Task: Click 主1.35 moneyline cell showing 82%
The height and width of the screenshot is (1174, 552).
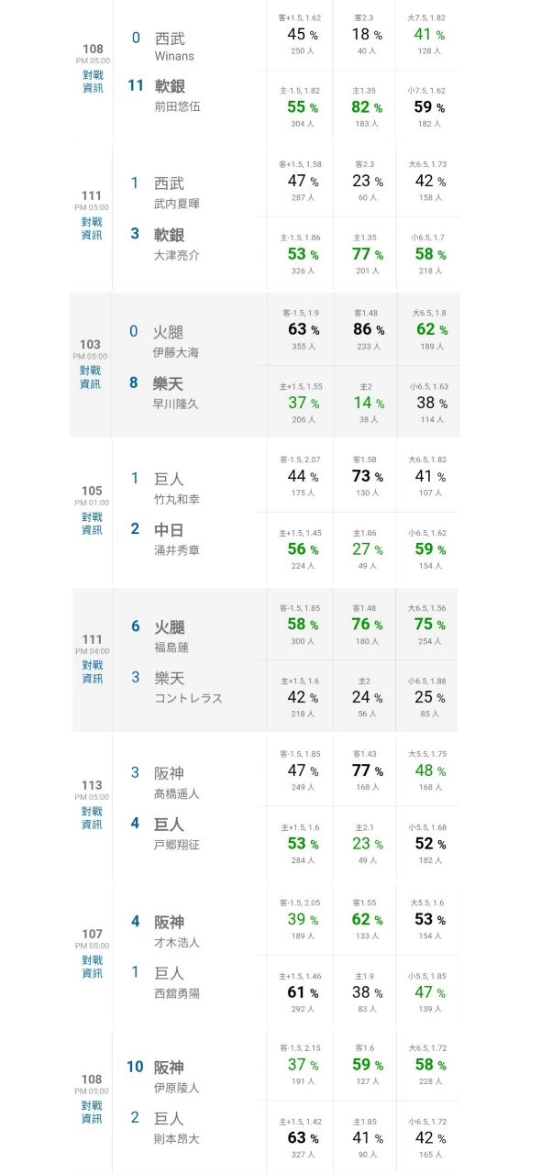Action: pyautogui.click(x=365, y=107)
